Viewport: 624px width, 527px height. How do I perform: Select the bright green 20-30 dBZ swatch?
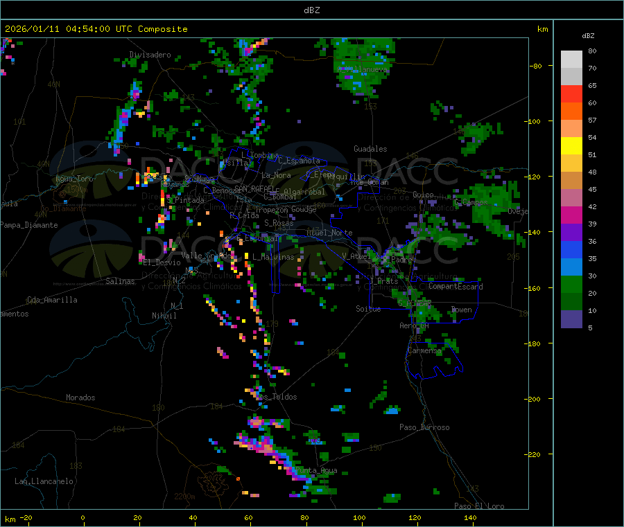(571, 284)
